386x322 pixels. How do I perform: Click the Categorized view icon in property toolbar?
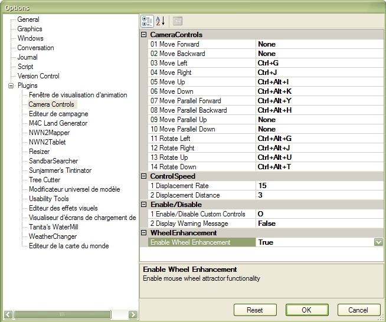point(147,21)
